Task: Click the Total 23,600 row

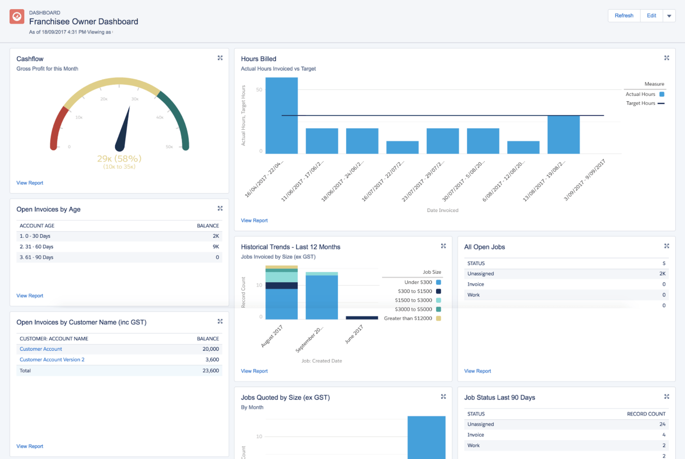Action: point(119,371)
